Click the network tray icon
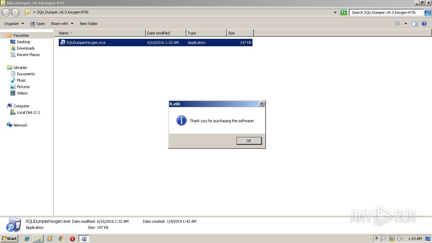Screen dimensions: 432x243 click(392, 239)
